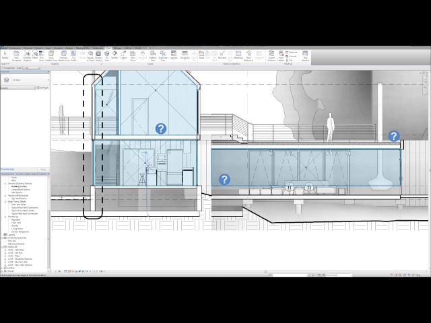
Task: Click the Close Hidden windows tool
Action: (281, 56)
